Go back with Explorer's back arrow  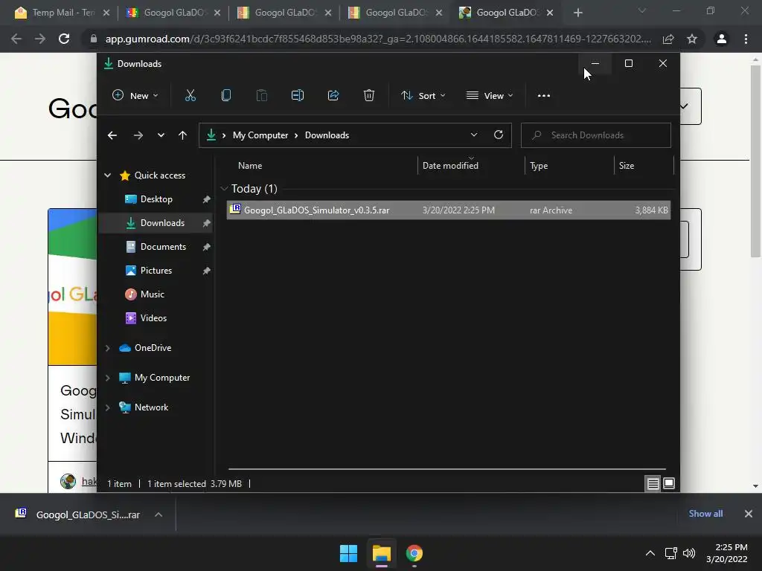coord(112,135)
